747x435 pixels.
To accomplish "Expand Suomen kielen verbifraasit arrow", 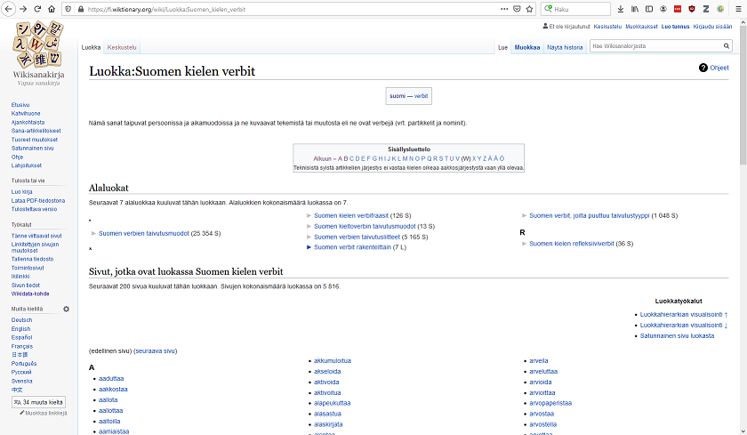I will click(x=309, y=215).
